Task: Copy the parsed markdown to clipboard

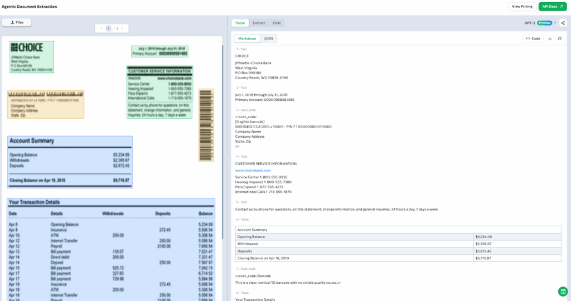Action: pos(559,38)
